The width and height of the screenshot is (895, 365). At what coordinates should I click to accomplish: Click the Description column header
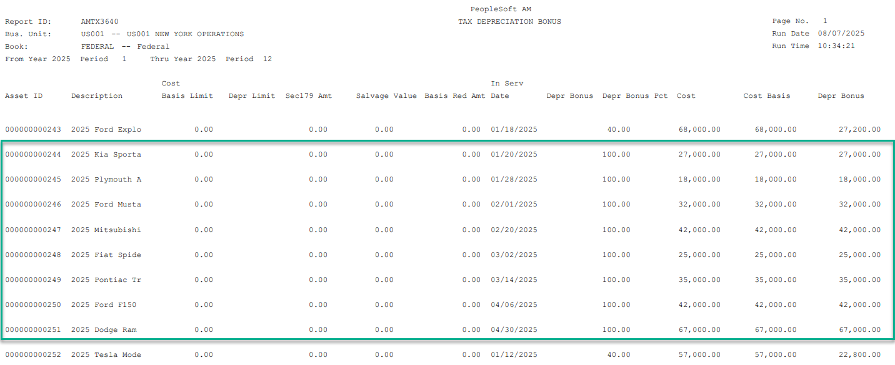[x=97, y=96]
